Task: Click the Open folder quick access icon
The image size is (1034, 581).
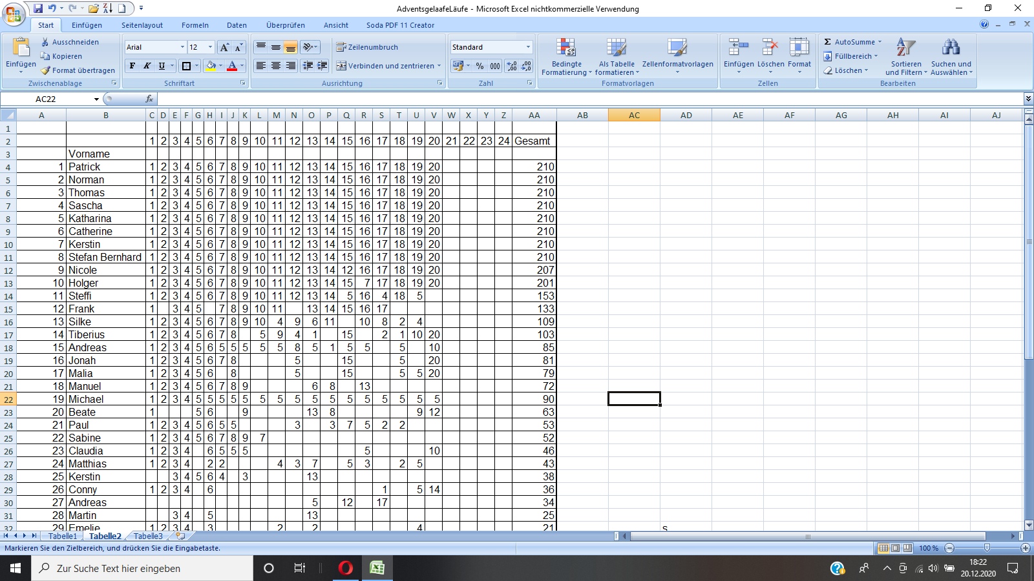Action: pos(94,8)
